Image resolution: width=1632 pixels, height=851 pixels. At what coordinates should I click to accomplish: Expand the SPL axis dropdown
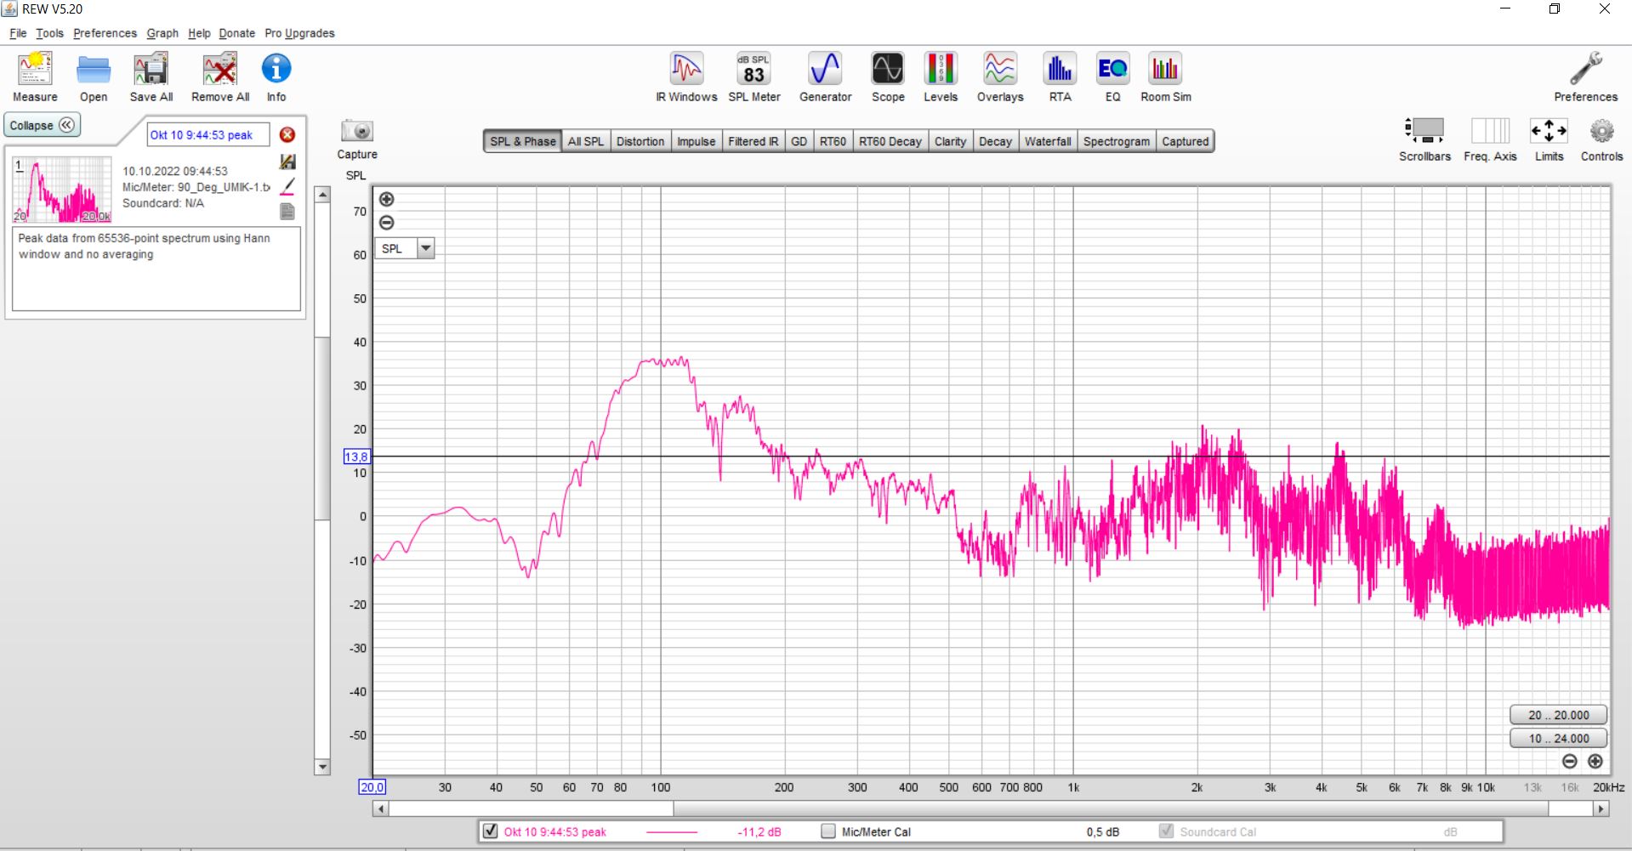(x=425, y=248)
